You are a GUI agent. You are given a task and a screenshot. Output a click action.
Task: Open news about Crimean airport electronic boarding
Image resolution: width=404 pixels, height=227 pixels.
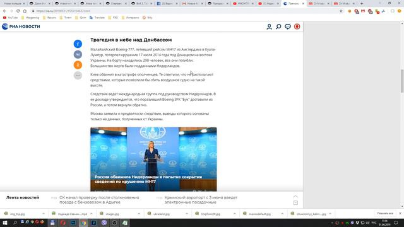click(201, 200)
